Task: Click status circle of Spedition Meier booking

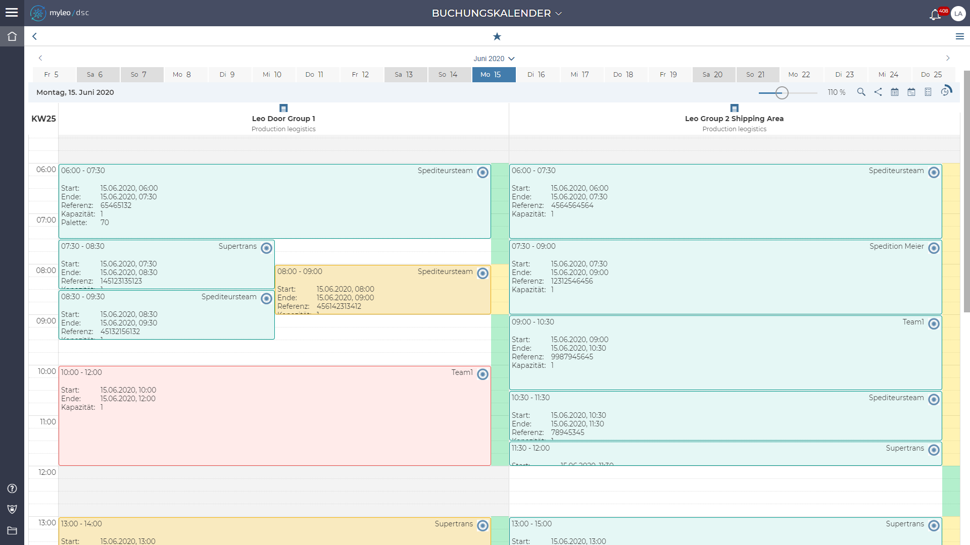Action: (934, 248)
